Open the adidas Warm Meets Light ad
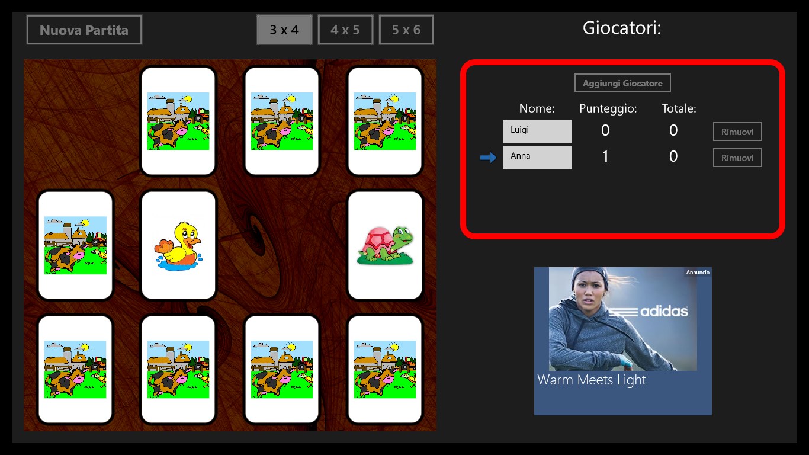The image size is (809, 455). click(623, 341)
